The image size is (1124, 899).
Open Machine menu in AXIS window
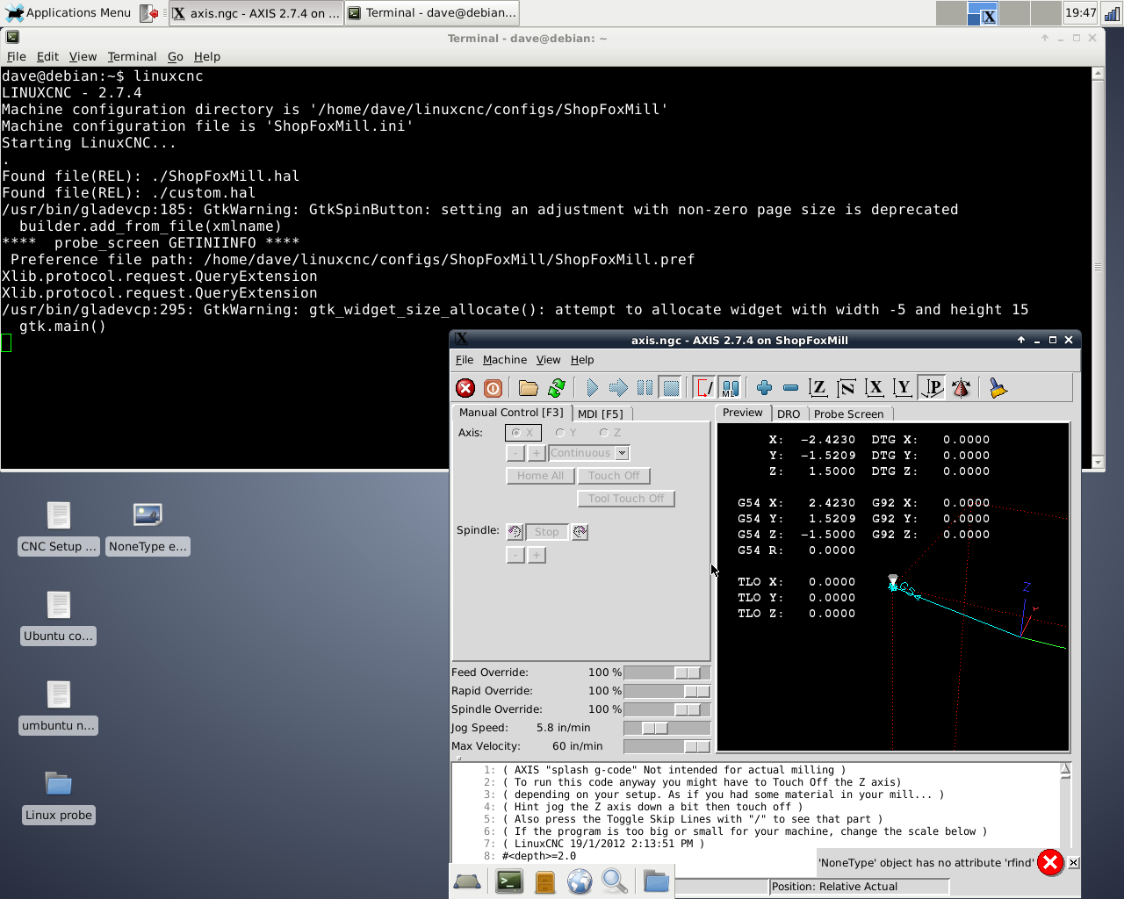tap(505, 360)
